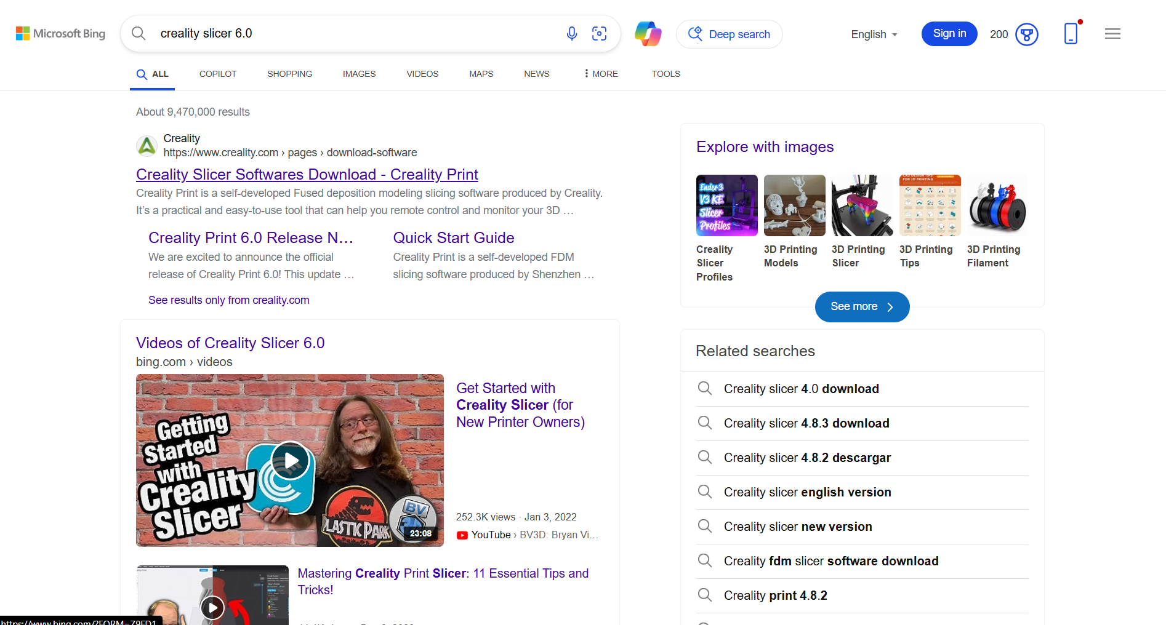This screenshot has height=625, width=1166.
Task: Open Creality Print 6.0 Release sublink
Action: tap(251, 238)
